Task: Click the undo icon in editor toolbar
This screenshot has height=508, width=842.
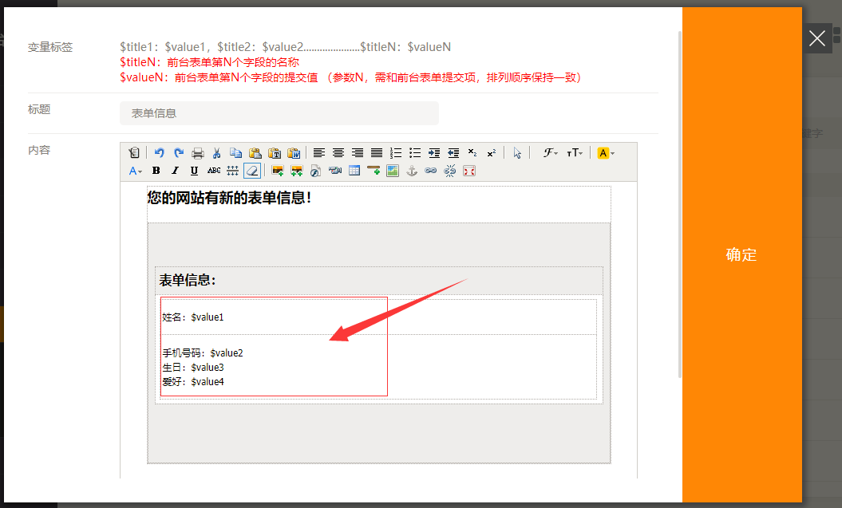Action: tap(160, 153)
